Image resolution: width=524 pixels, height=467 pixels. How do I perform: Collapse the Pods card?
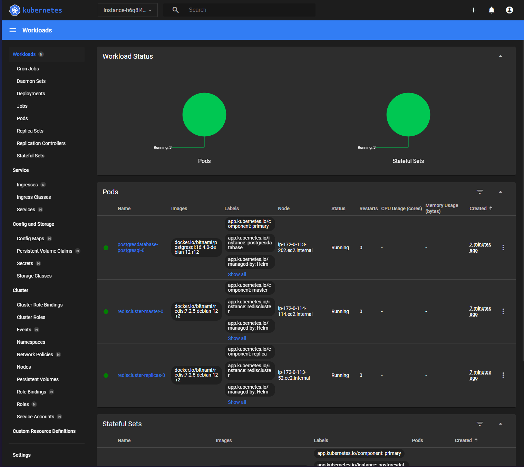(500, 192)
